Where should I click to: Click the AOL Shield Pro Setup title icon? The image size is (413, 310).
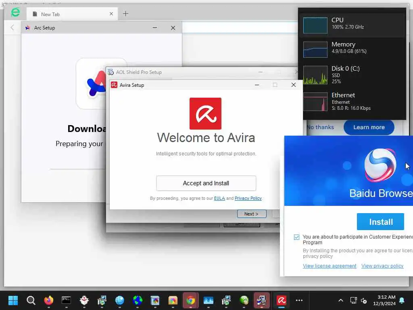[111, 72]
